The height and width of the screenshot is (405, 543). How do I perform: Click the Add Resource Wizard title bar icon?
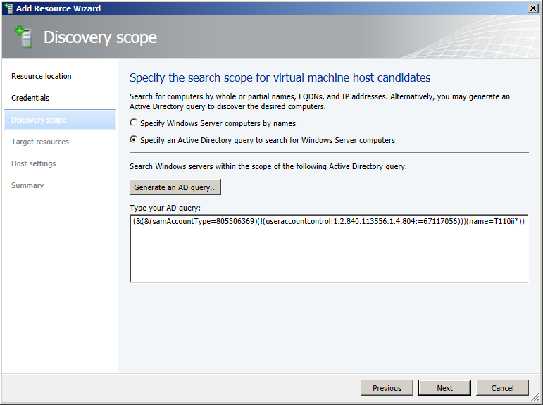point(8,8)
